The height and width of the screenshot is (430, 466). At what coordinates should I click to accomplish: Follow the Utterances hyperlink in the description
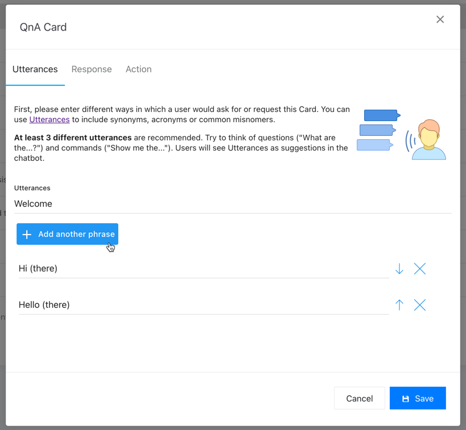click(x=49, y=119)
